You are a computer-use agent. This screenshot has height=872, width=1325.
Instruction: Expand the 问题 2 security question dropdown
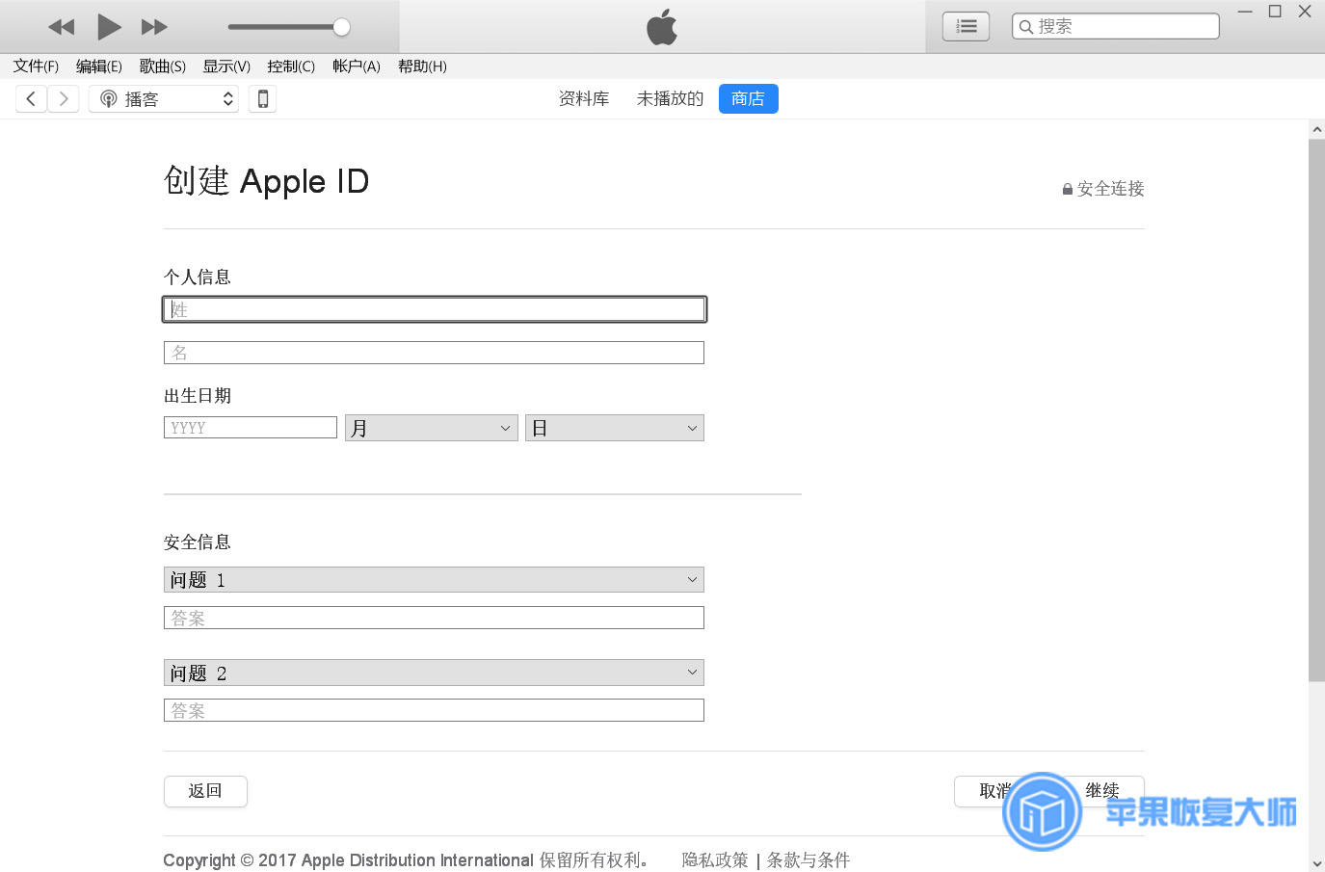coord(434,673)
